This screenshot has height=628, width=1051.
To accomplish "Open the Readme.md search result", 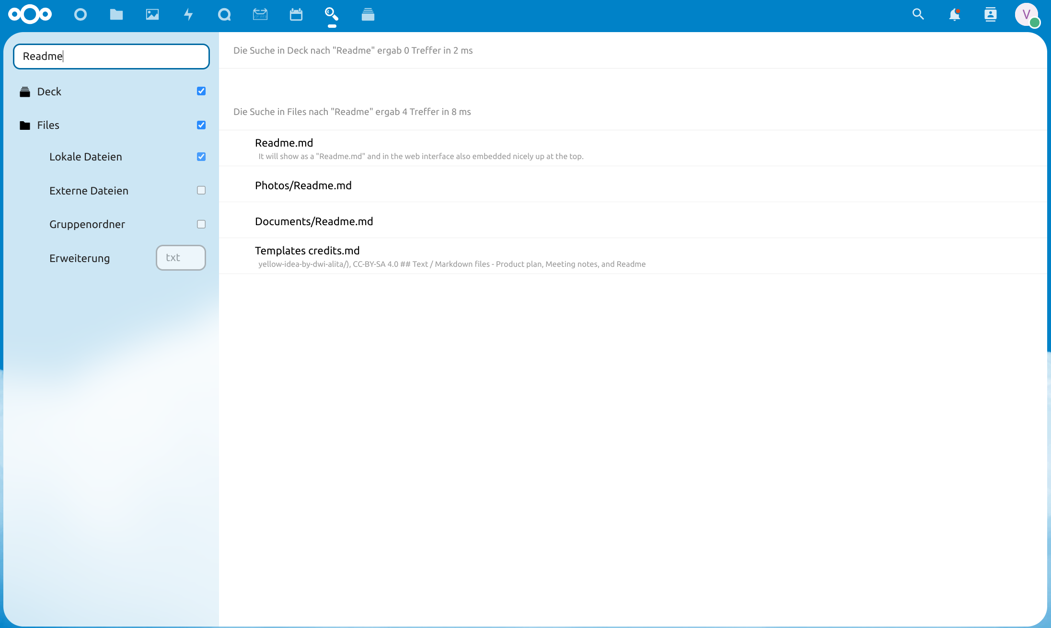I will point(284,142).
